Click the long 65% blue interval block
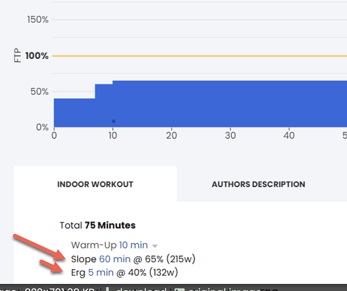 coord(229,104)
